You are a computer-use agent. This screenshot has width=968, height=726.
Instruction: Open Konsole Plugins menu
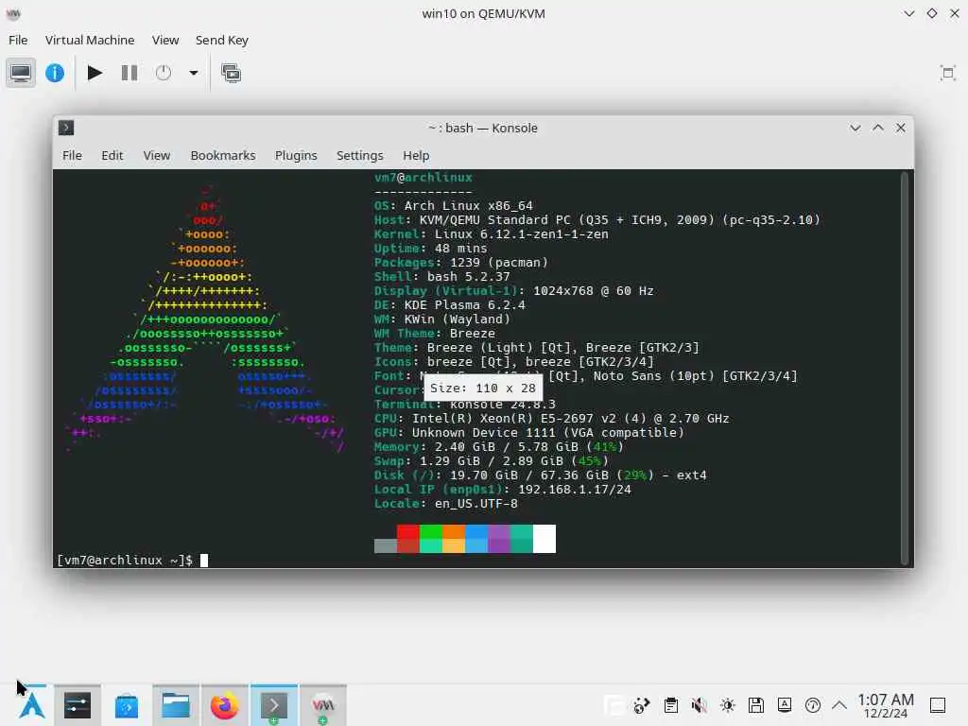click(296, 156)
